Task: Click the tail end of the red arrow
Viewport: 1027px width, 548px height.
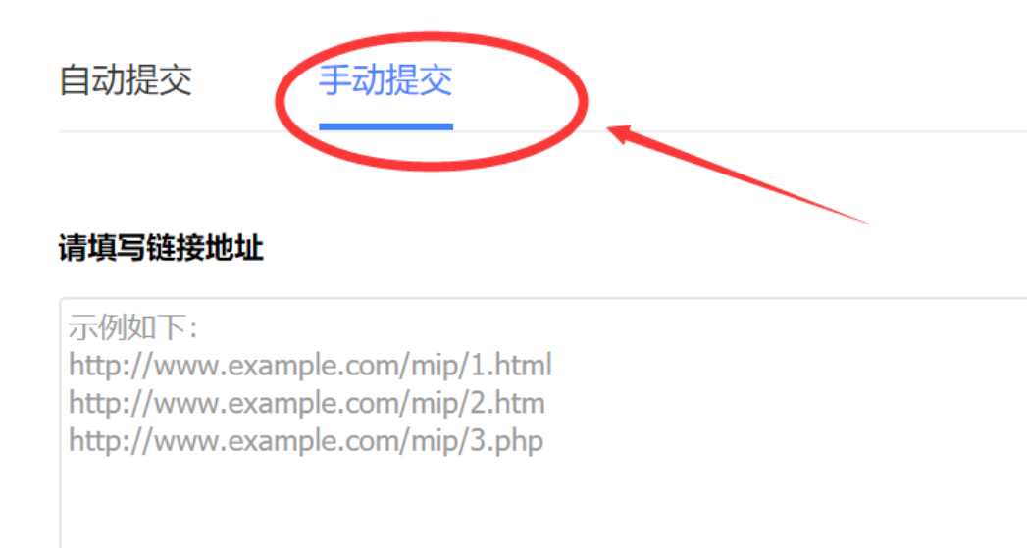Action: click(x=863, y=222)
